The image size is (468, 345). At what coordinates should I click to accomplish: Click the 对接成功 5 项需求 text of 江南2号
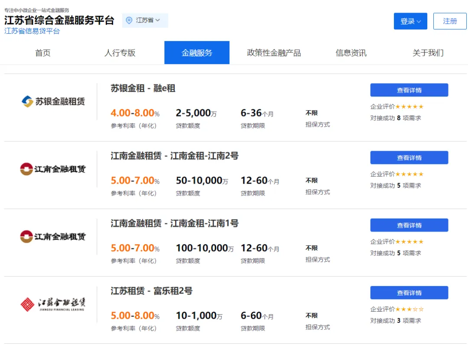pyautogui.click(x=396, y=185)
